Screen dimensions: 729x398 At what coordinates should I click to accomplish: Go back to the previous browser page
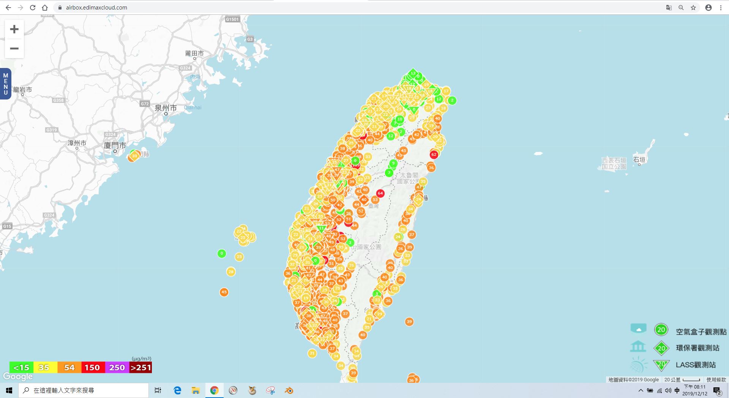[8, 8]
